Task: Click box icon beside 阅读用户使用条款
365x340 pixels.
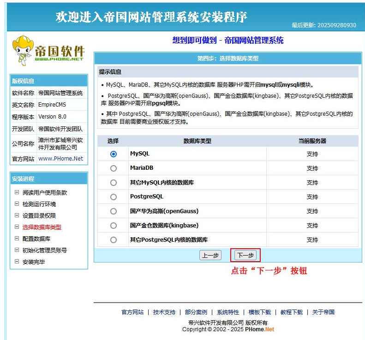Action: click(x=17, y=192)
